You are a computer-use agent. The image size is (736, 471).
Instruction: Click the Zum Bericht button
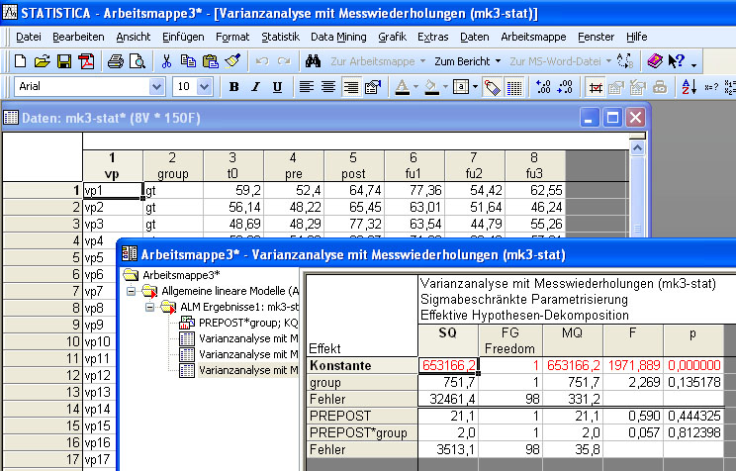coord(464,61)
